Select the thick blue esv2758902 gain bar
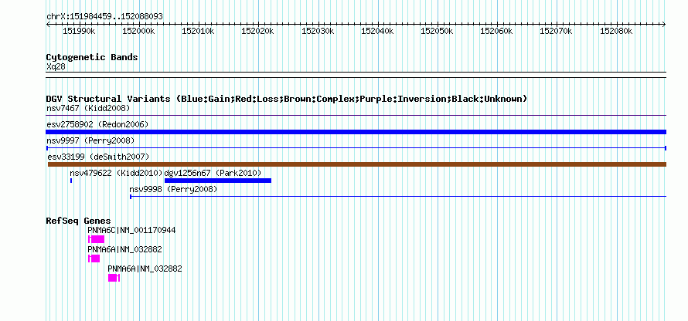The image size is (688, 321). coord(356,132)
